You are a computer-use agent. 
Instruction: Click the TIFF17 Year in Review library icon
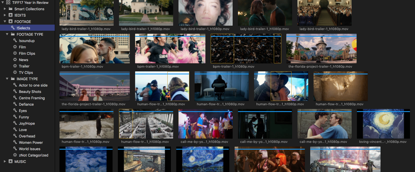click(8, 2)
